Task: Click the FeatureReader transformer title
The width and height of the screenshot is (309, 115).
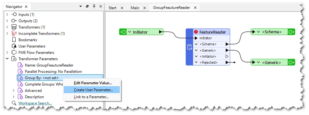Action: [212, 32]
